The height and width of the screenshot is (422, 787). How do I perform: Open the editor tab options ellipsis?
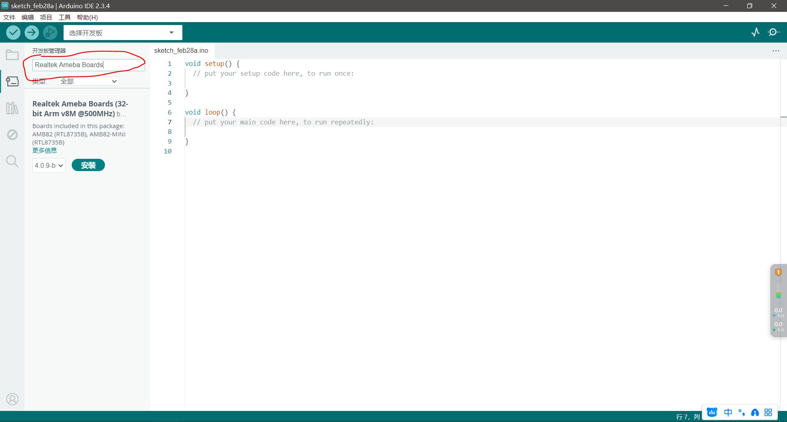pos(776,51)
